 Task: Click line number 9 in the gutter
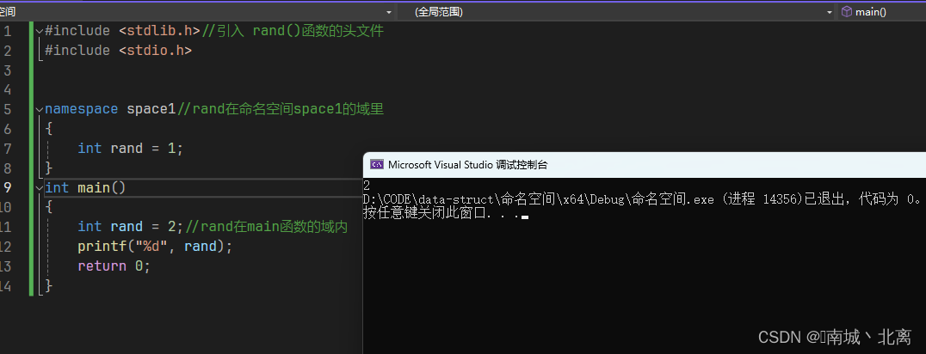tap(7, 187)
